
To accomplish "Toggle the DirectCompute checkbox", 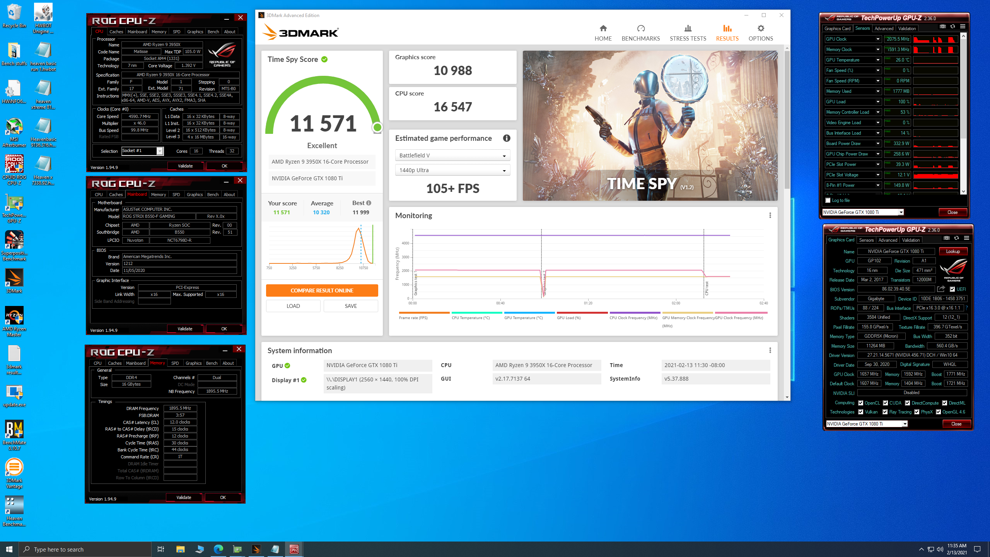I will pos(907,403).
